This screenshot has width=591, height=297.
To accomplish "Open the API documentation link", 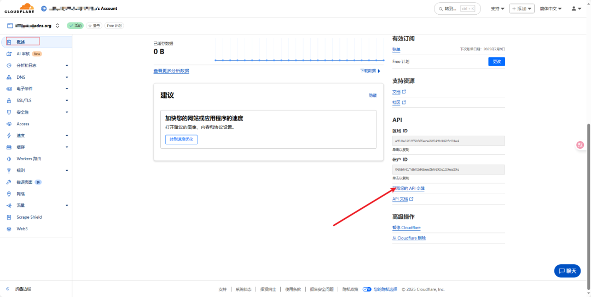I will tap(403, 199).
